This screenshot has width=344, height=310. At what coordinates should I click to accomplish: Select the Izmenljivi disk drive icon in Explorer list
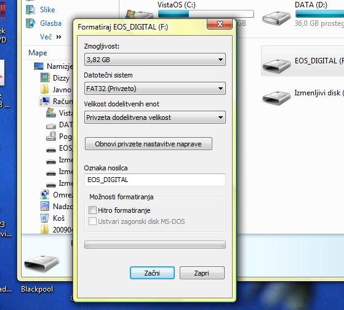pyautogui.click(x=276, y=98)
